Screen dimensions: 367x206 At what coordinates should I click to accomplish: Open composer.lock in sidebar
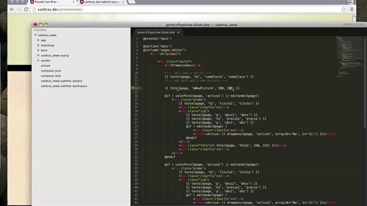[x=51, y=76]
